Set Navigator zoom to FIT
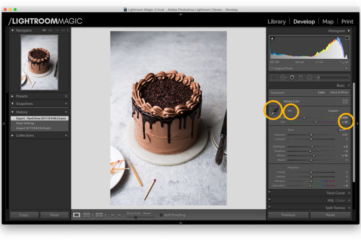The height and width of the screenshot is (240, 361). (x=44, y=31)
